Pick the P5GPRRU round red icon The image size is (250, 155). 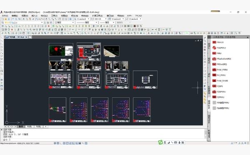[214, 48]
